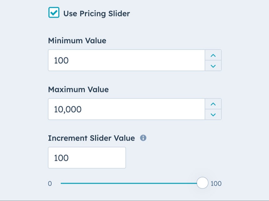Select the Minimum Value heading text
The width and height of the screenshot is (269, 201).
click(x=77, y=41)
